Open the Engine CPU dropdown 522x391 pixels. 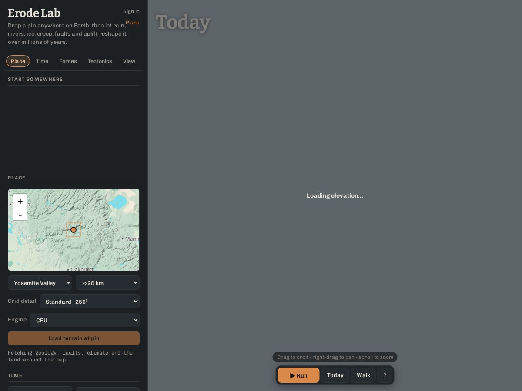(85, 320)
